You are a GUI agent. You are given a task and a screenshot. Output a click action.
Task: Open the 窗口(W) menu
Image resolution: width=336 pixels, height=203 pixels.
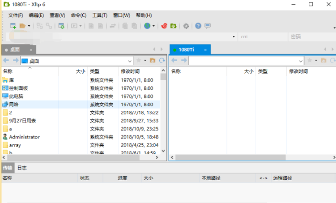(122, 15)
